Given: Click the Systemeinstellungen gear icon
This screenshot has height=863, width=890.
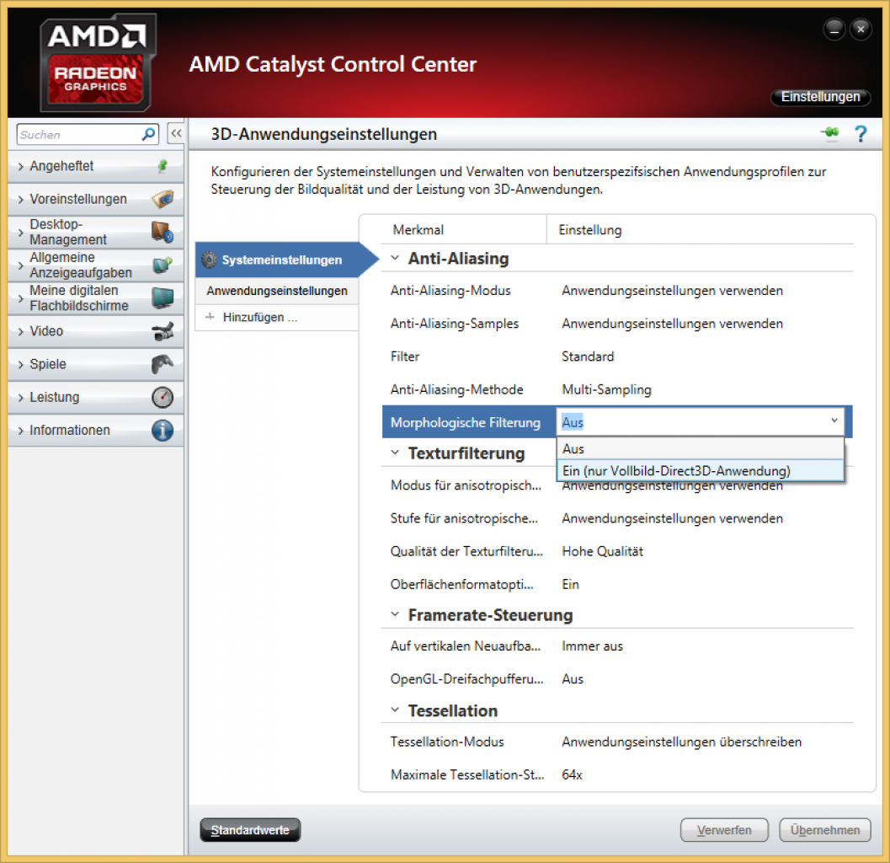Looking at the screenshot, I should click(x=209, y=260).
